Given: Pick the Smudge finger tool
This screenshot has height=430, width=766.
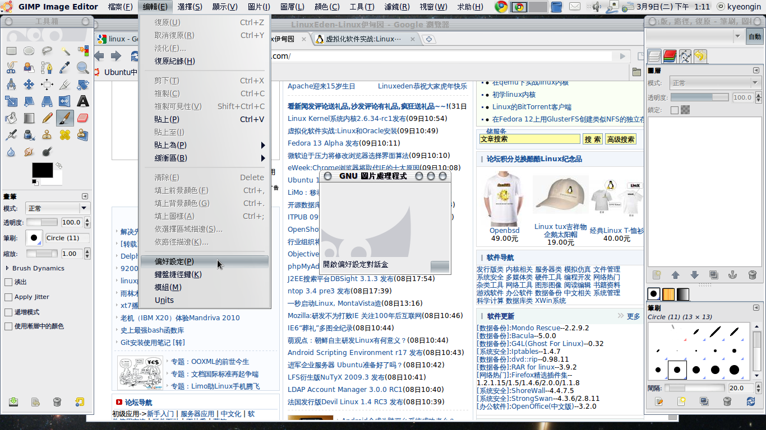Looking at the screenshot, I should pyautogui.click(x=29, y=152).
